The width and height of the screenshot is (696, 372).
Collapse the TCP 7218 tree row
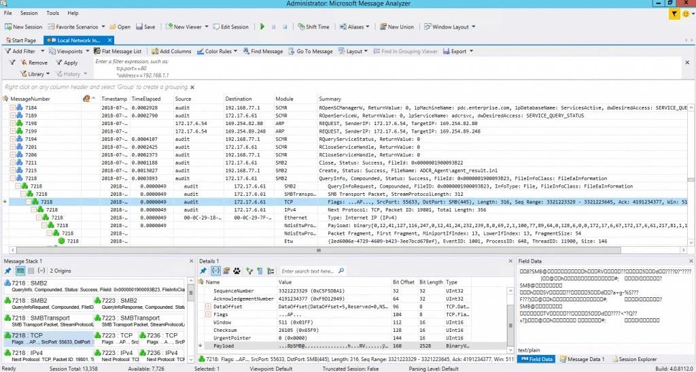[29, 202]
